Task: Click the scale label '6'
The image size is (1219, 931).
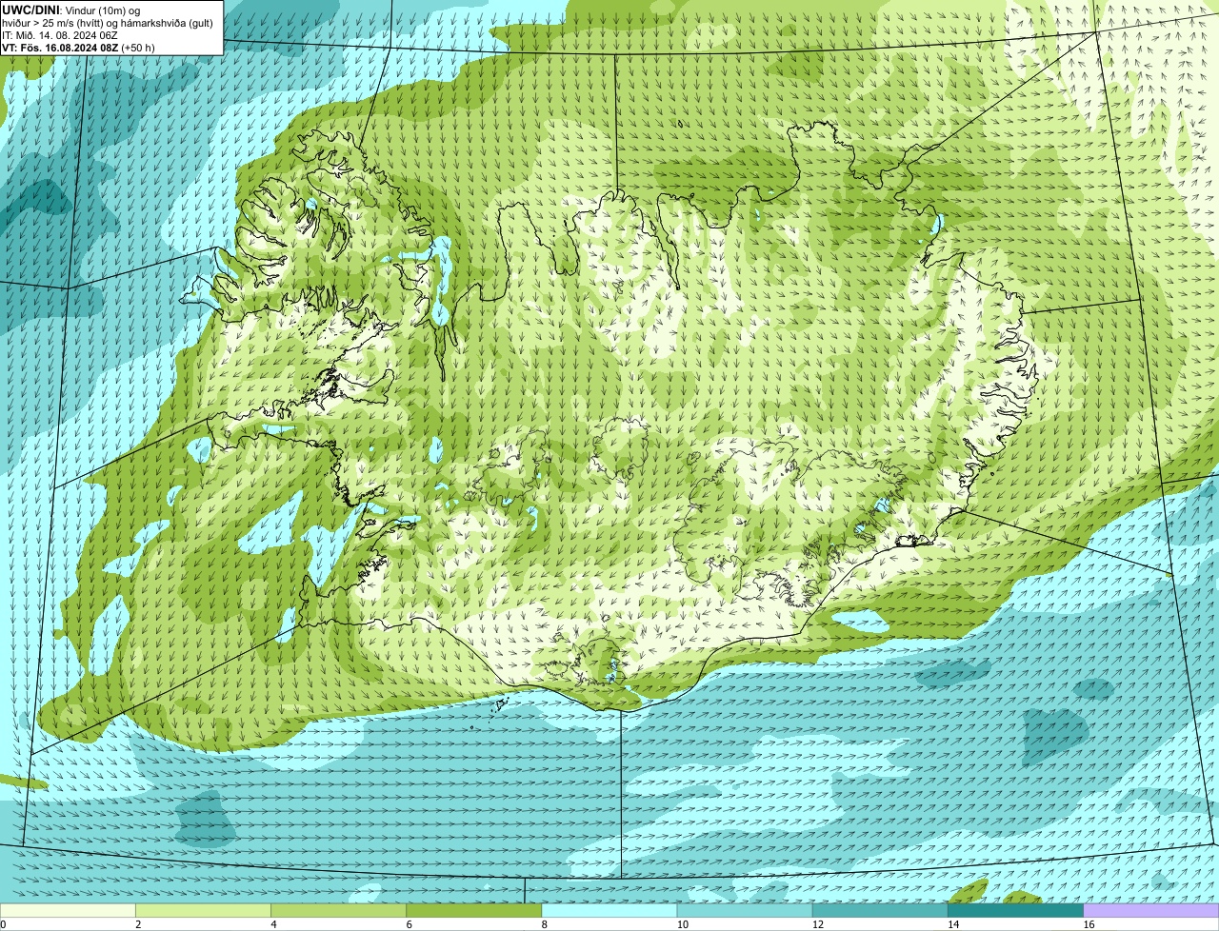Action: tap(410, 924)
